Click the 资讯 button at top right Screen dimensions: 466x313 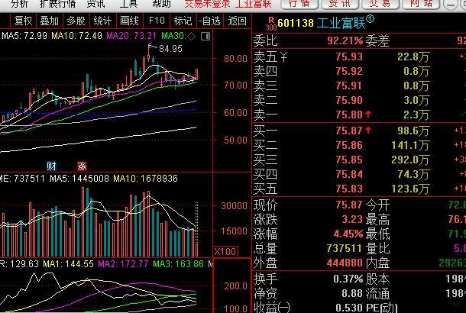tap(340, 4)
